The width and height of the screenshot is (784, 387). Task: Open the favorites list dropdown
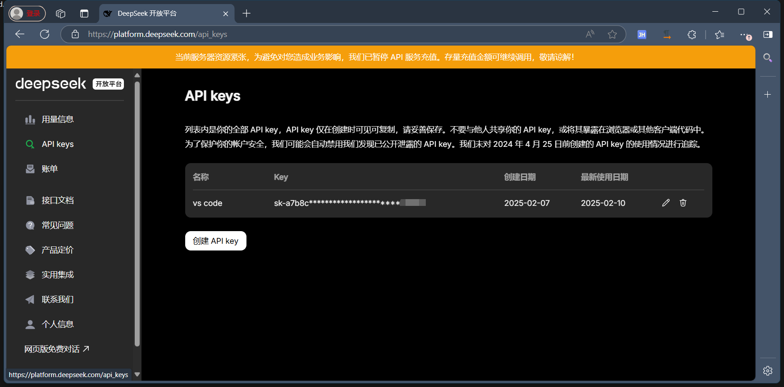point(720,35)
